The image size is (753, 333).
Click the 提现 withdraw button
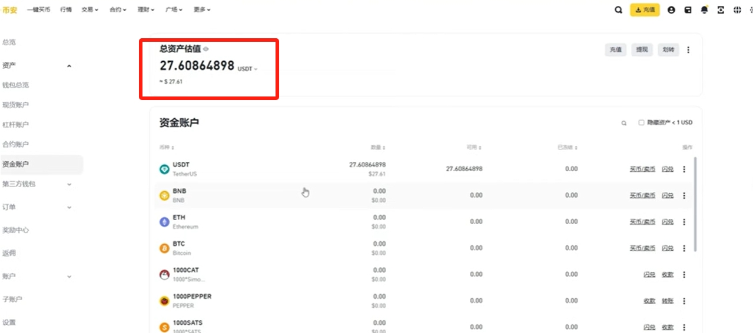click(x=641, y=50)
